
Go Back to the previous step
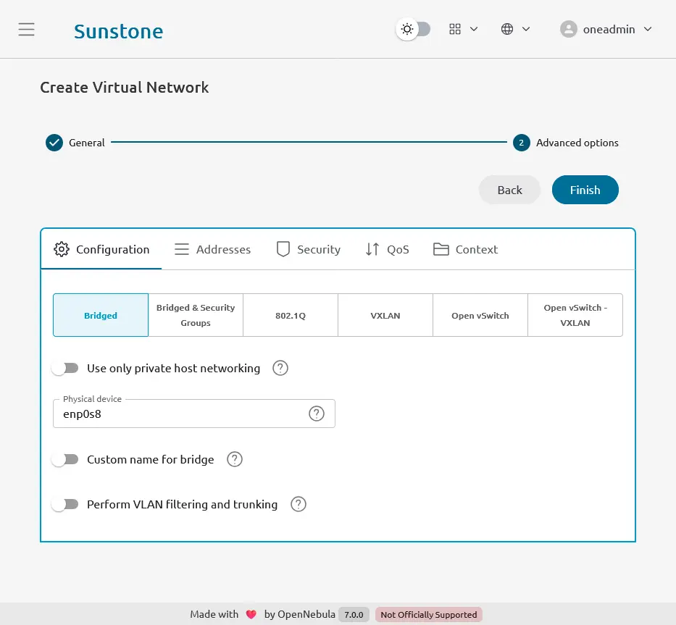point(509,190)
